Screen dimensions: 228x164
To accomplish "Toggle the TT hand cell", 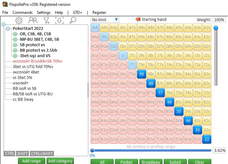I will click(x=132, y=65).
